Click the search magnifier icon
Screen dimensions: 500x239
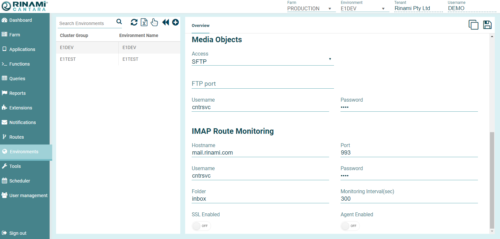(x=119, y=22)
